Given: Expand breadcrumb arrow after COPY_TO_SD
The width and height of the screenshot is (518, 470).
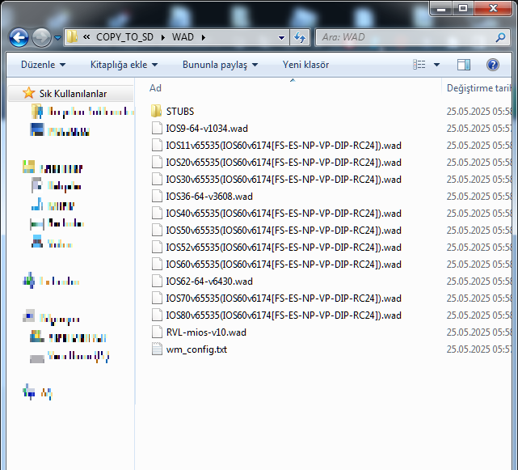Looking at the screenshot, I should pyautogui.click(x=163, y=37).
